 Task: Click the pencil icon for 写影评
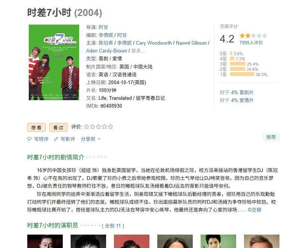(56, 139)
